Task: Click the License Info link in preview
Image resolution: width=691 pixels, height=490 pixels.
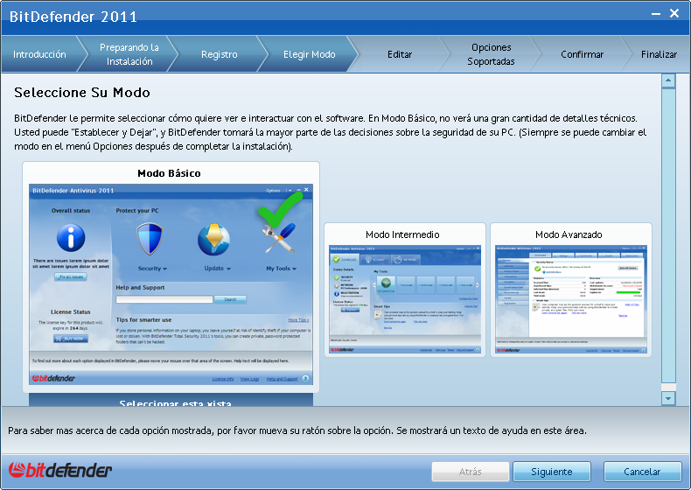Action: [x=223, y=379]
